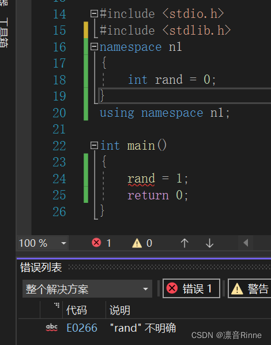Viewport: 271px width, 345px height.
Task: Collapse the int main() function
Action: 94,146
